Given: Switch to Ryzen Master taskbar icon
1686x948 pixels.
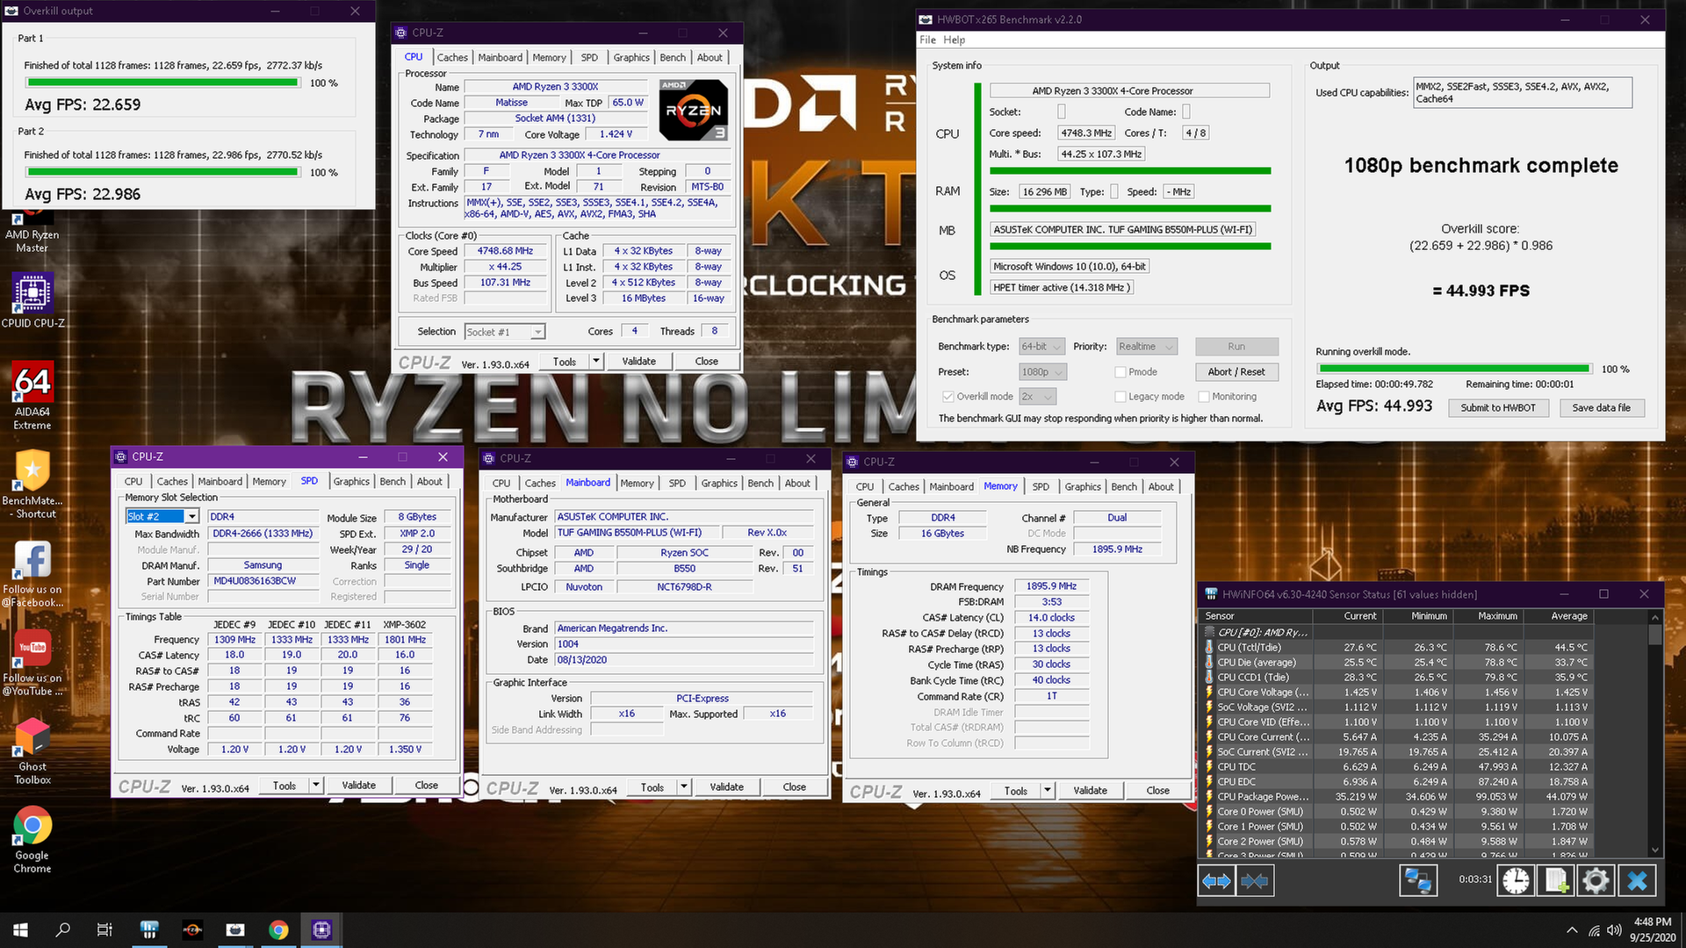Looking at the screenshot, I should pyautogui.click(x=192, y=930).
